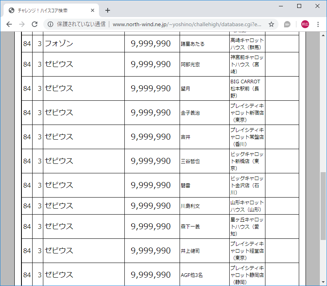This screenshot has width=327, height=286.
Task: Click scrollbar down arrow
Action: [323, 282]
